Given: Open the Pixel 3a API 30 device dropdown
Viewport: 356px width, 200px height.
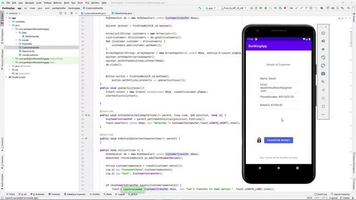Looking at the screenshot, I should [x=234, y=8].
